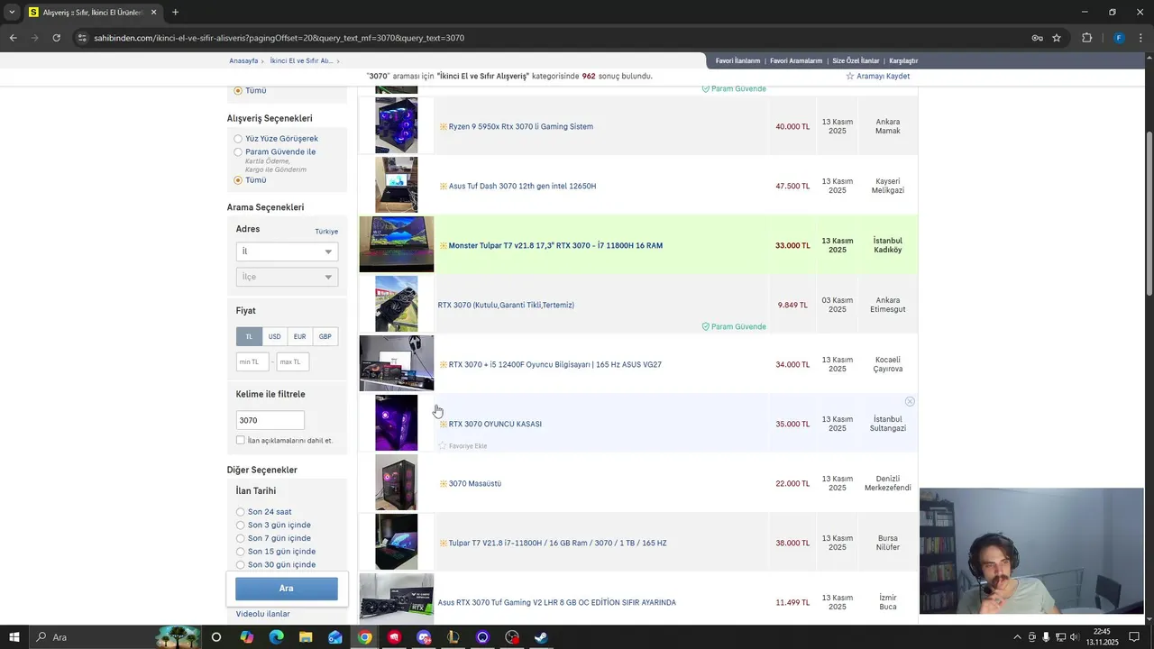Select Son 3 gün içinde filter
This screenshot has width=1154, height=649.
241,525
